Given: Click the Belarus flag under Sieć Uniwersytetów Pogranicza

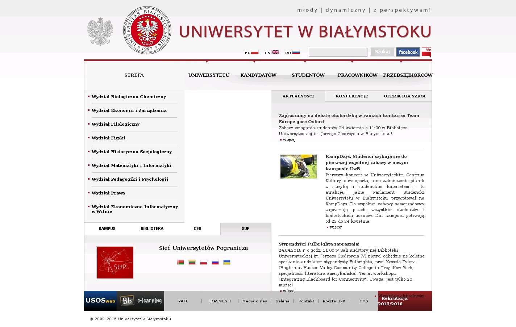Looking at the screenshot, I should [x=180, y=262].
